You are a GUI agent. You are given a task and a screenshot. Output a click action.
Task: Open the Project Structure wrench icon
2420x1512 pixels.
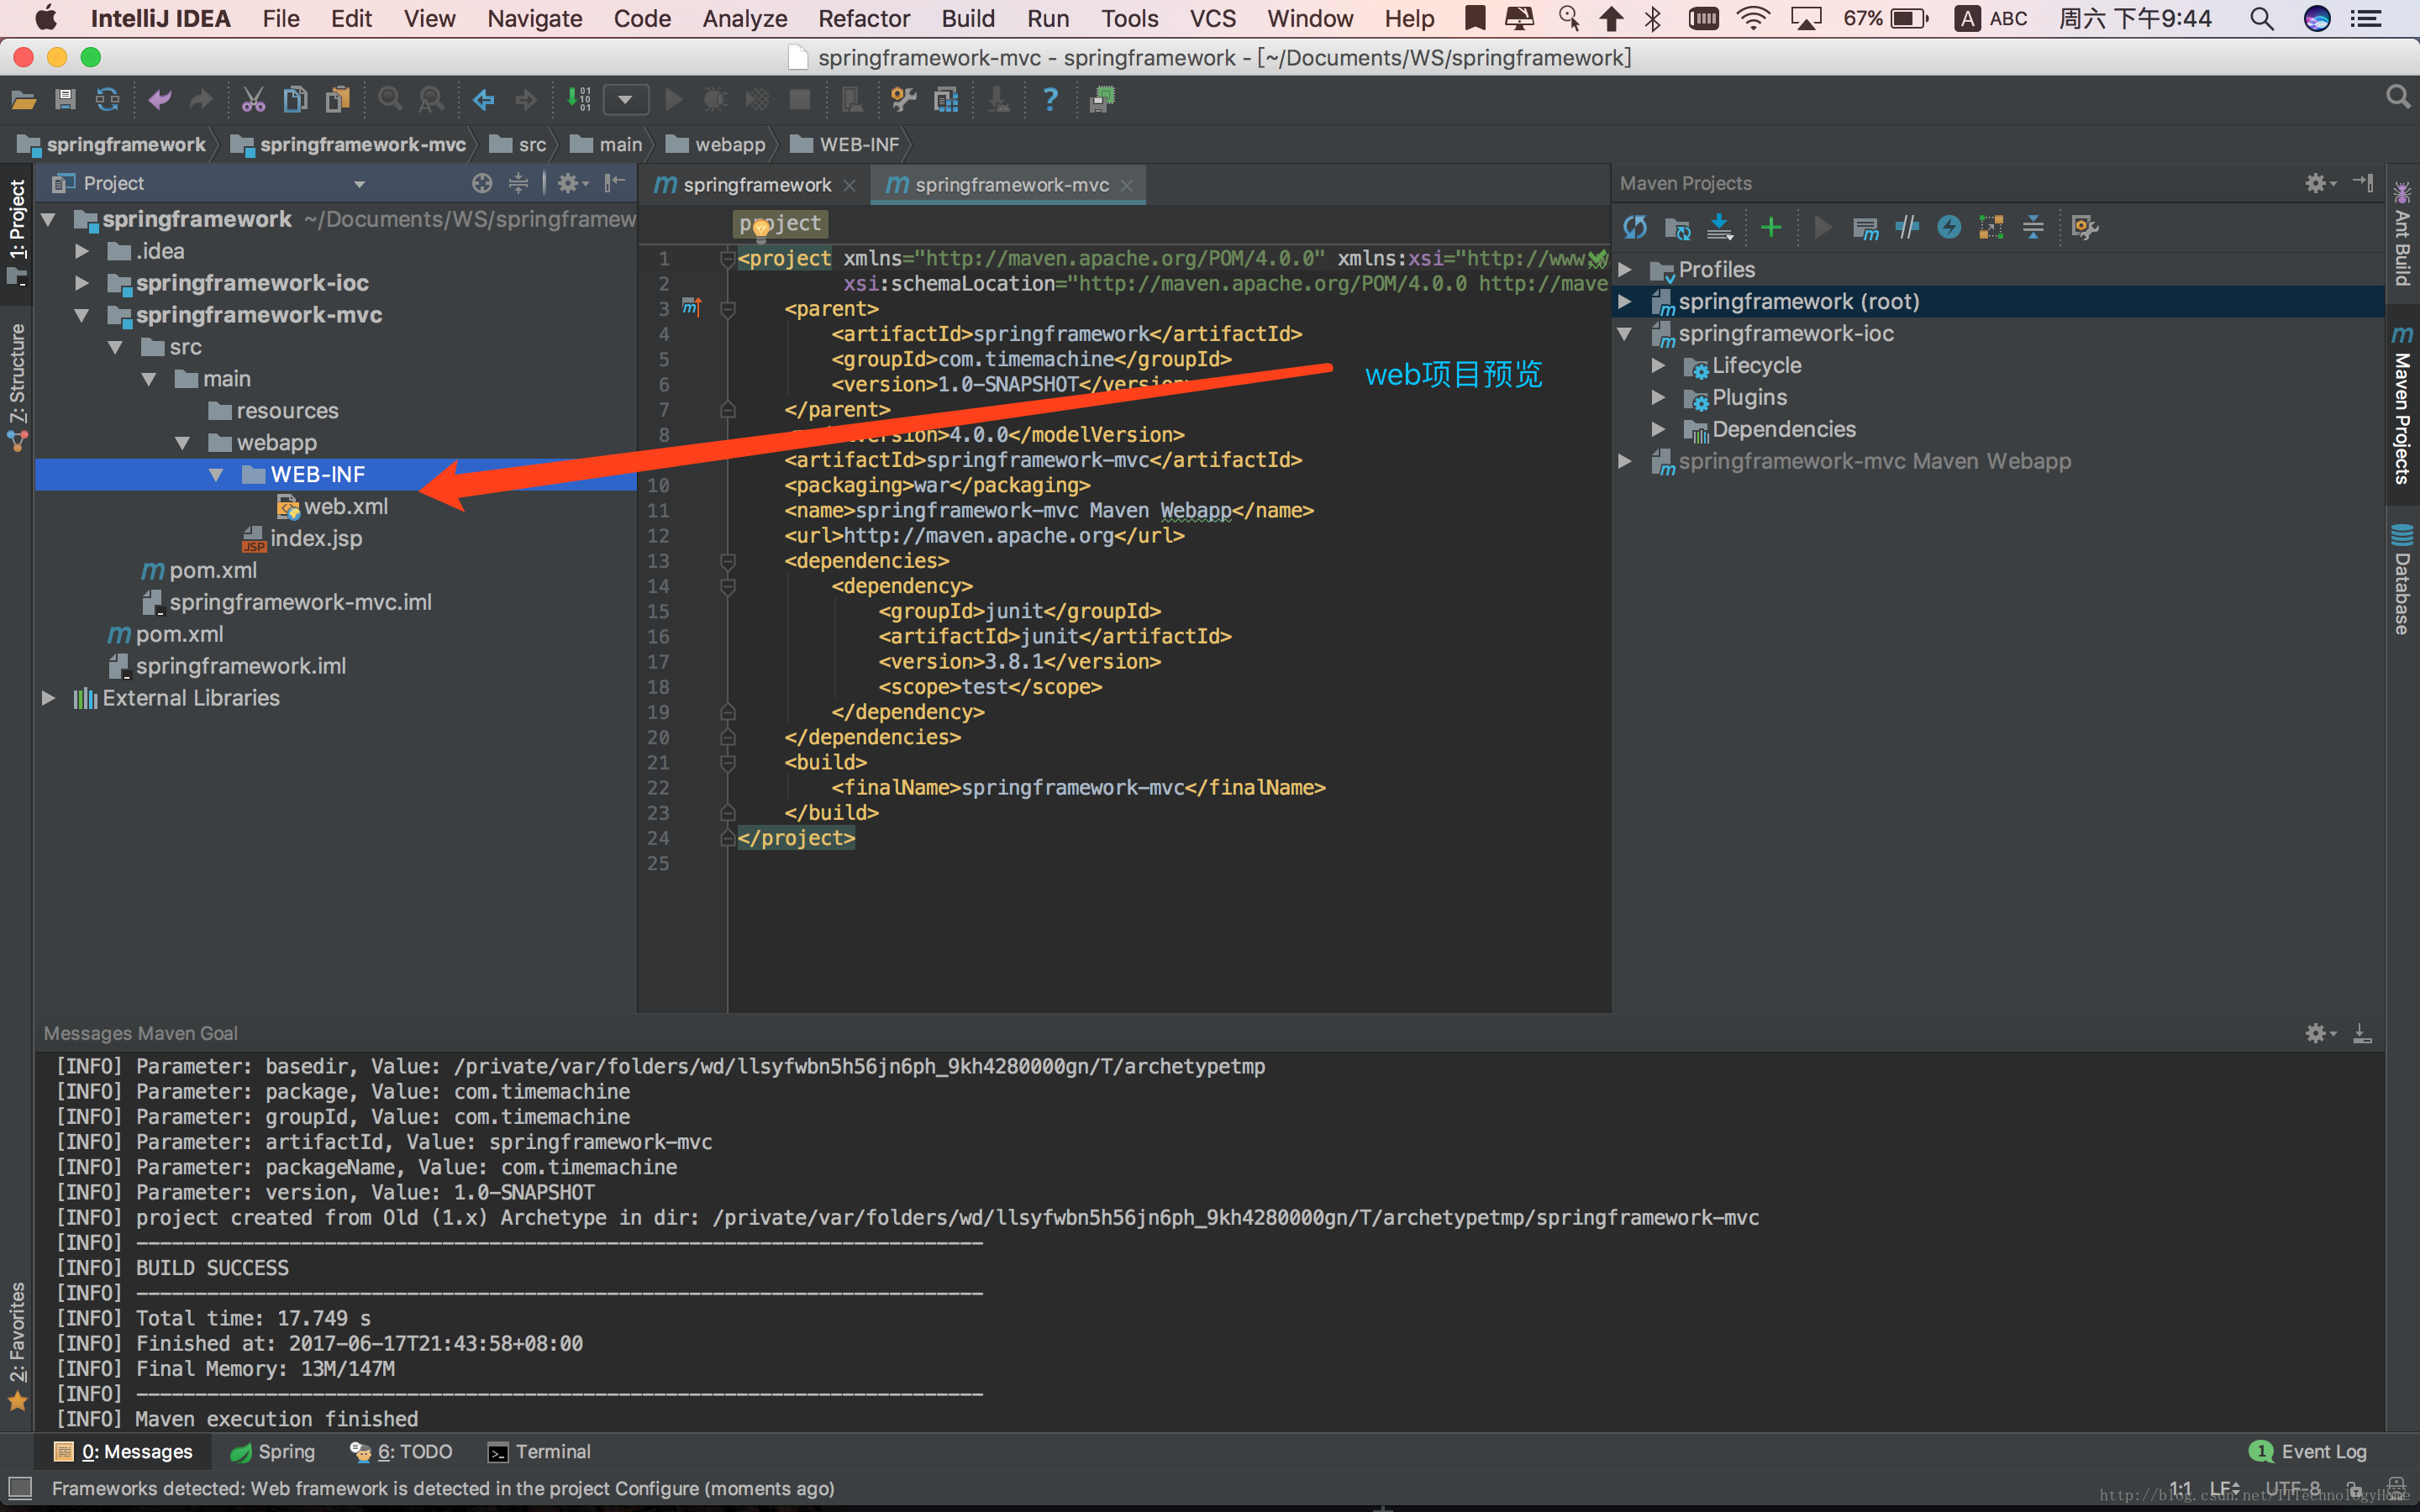[903, 99]
